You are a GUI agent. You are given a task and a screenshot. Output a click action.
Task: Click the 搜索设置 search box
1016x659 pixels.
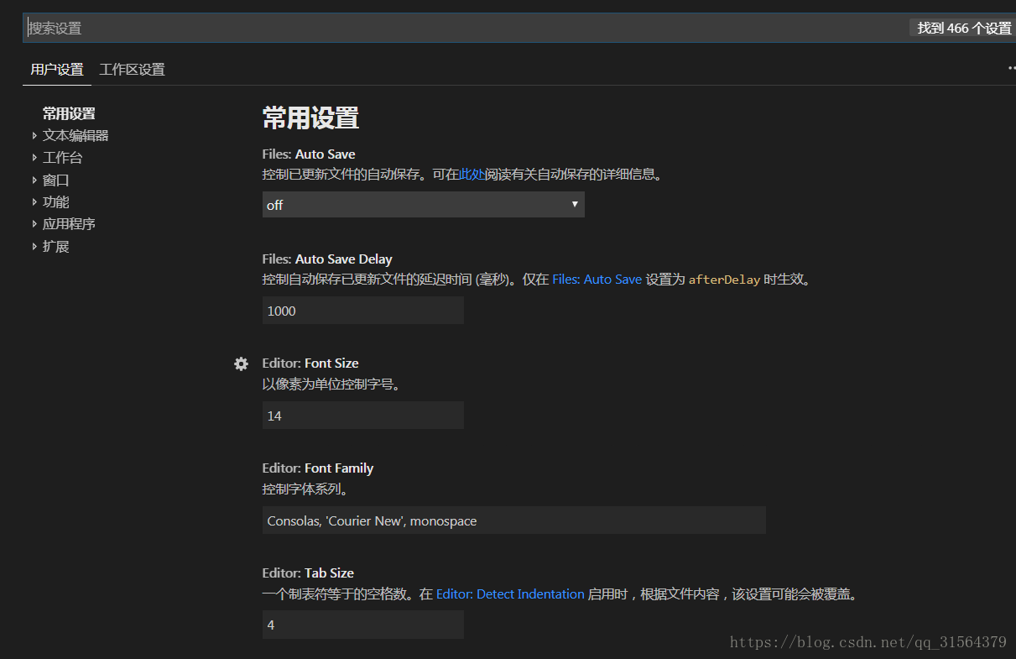[336, 27]
